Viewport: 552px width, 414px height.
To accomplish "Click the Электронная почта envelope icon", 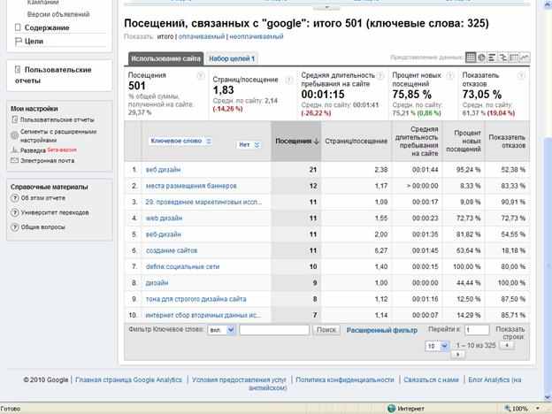I will point(14,160).
